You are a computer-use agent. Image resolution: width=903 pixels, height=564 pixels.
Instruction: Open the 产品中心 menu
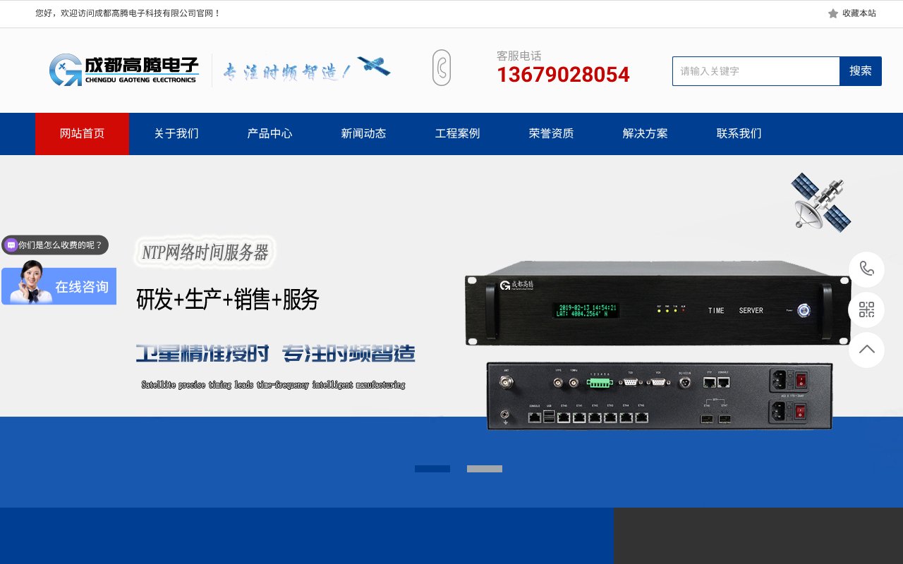pos(269,133)
